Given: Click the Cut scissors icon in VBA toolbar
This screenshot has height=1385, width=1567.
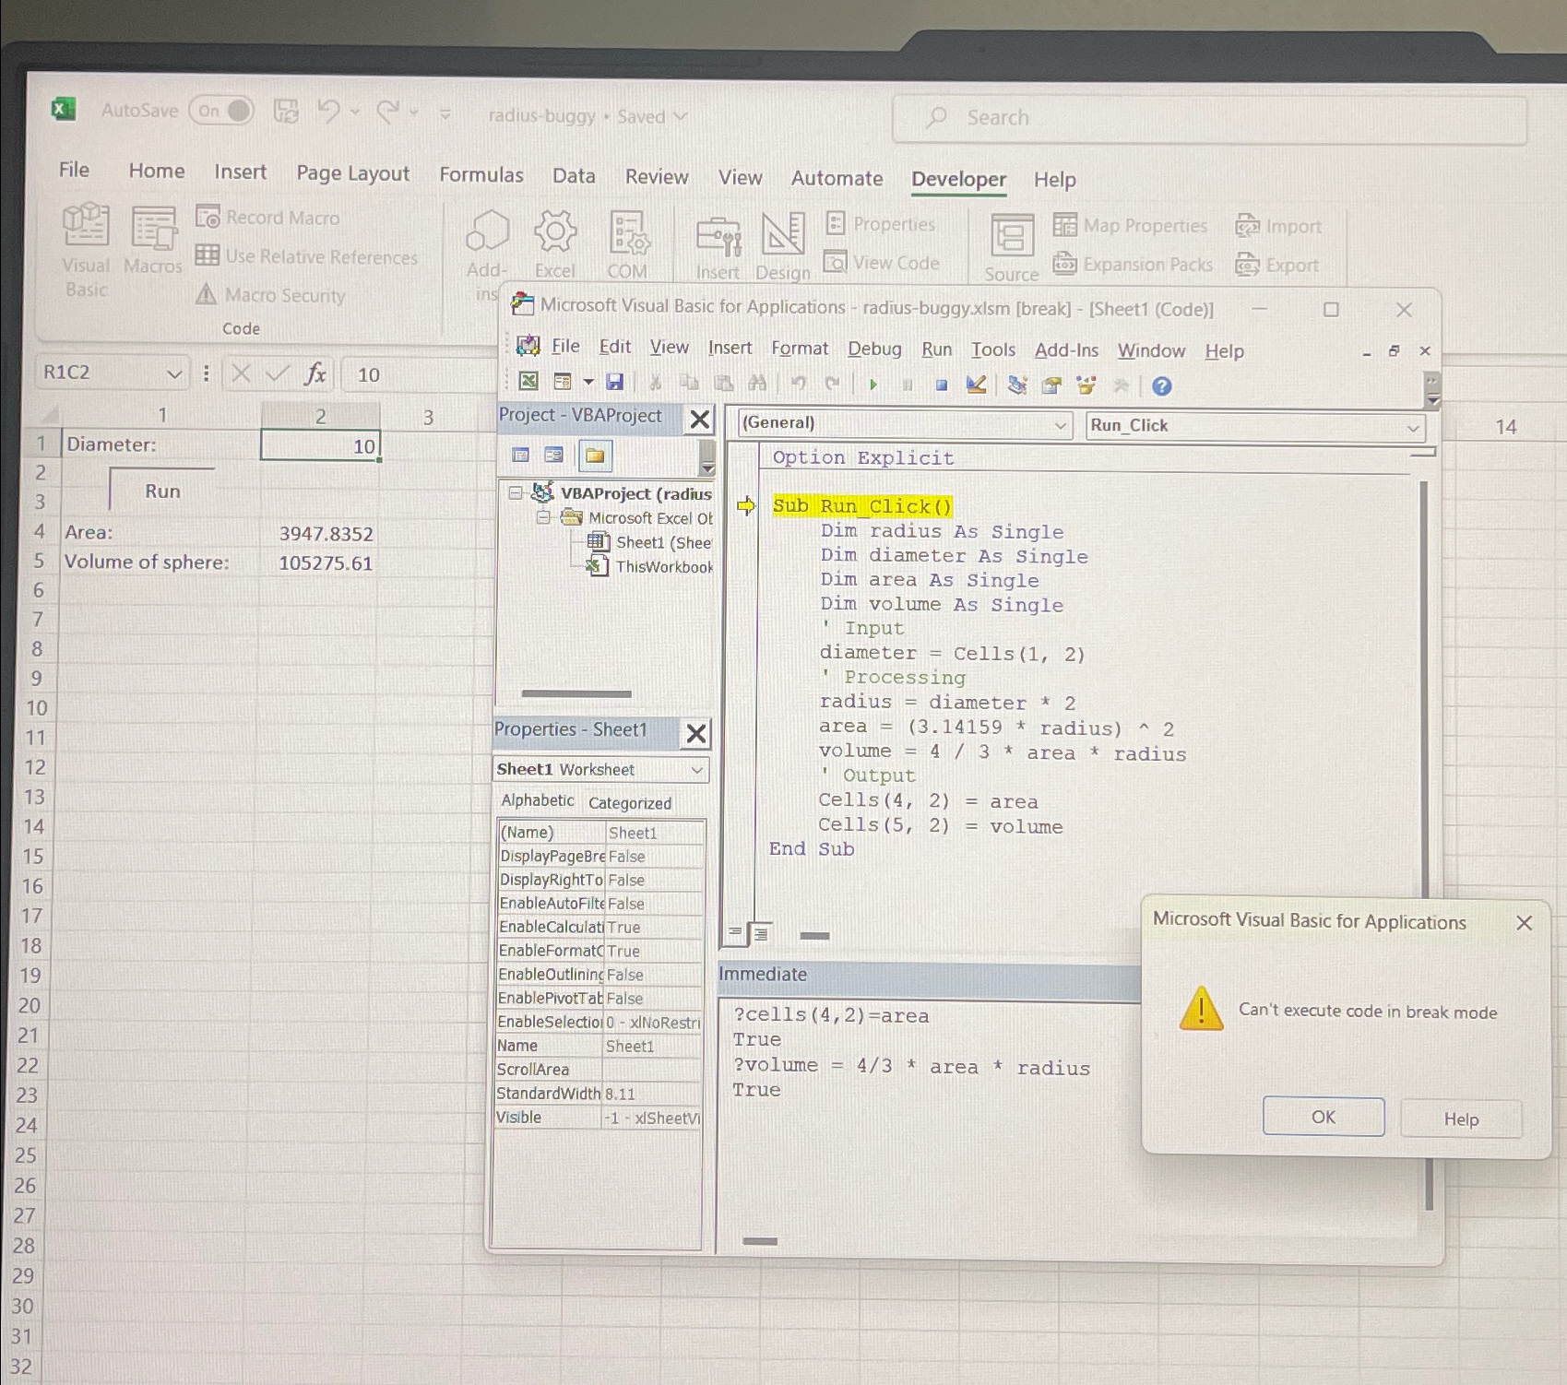Looking at the screenshot, I should click(655, 383).
